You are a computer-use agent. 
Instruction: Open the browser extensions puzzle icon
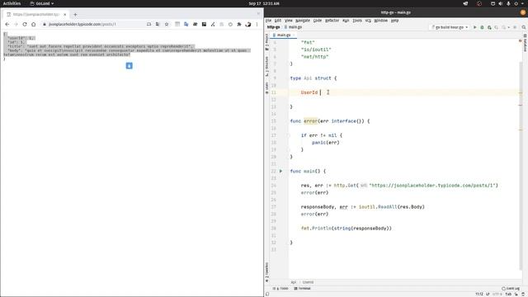239,24
